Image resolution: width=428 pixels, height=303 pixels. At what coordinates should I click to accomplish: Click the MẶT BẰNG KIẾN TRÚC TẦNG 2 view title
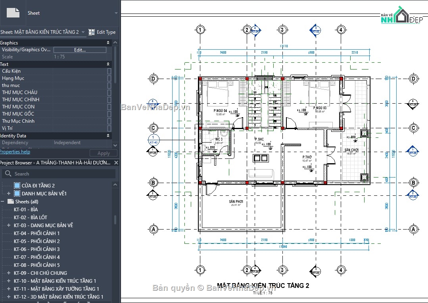click(x=263, y=286)
